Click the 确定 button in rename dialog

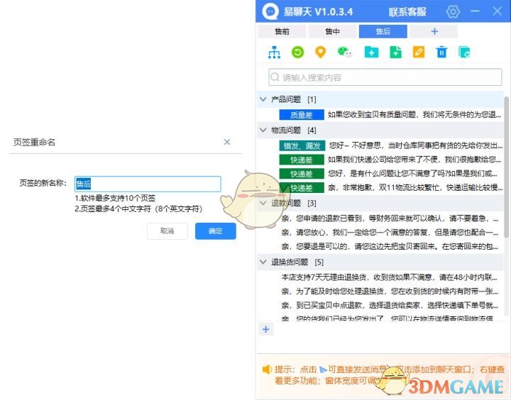215,231
